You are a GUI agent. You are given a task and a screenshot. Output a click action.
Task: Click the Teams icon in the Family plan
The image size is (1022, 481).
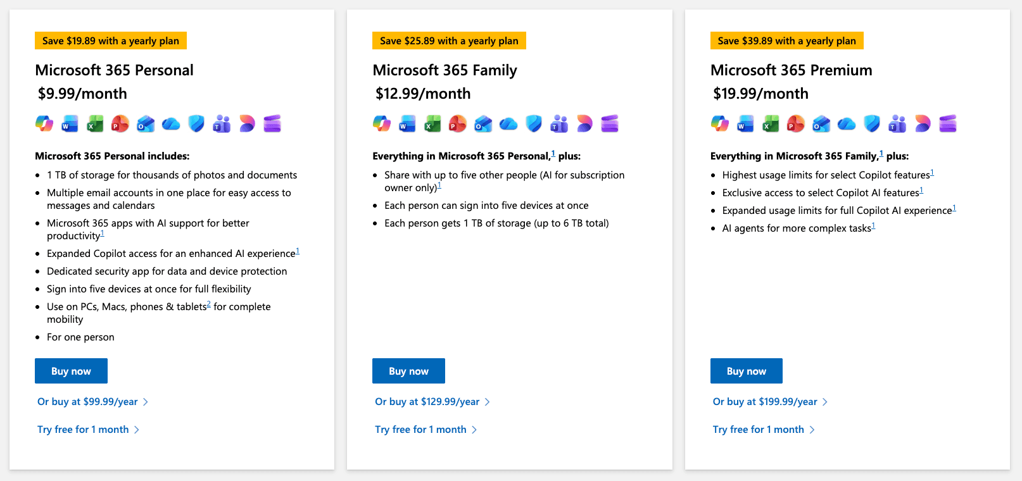point(559,123)
